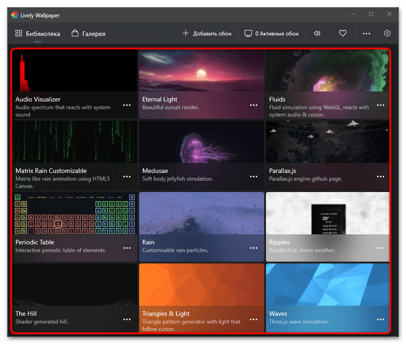
Task: Open options menu for Matrix Rain Customizable
Action: pyautogui.click(x=126, y=177)
